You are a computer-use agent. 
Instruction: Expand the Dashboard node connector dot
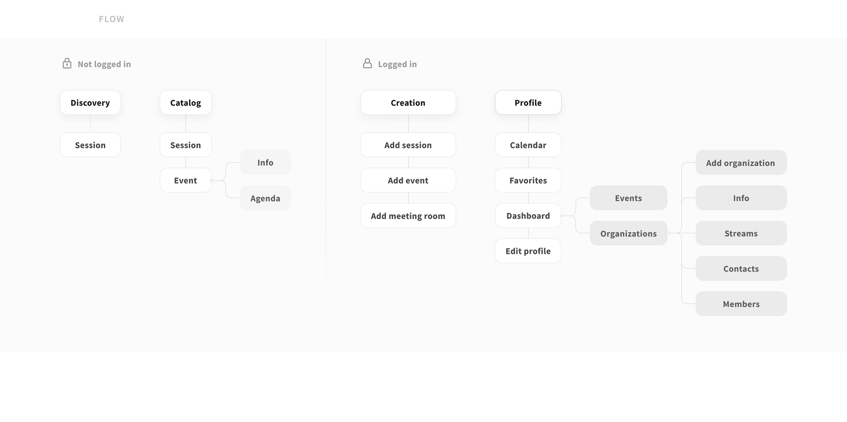click(x=562, y=216)
